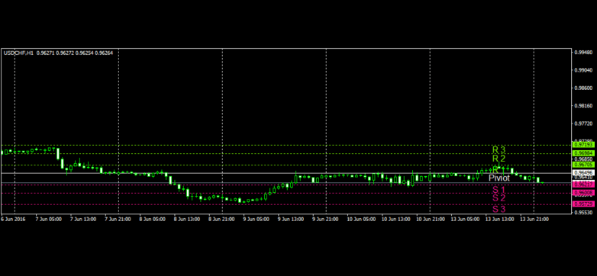Click the 10 Jun 05:00 time label
Image resolution: width=597 pixels, height=276 pixels.
362,220
